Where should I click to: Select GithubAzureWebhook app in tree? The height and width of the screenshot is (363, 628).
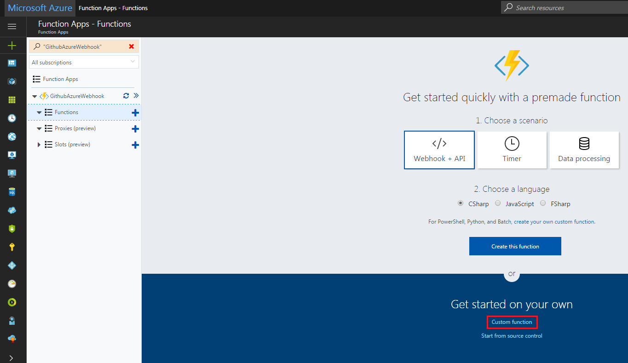coord(77,96)
